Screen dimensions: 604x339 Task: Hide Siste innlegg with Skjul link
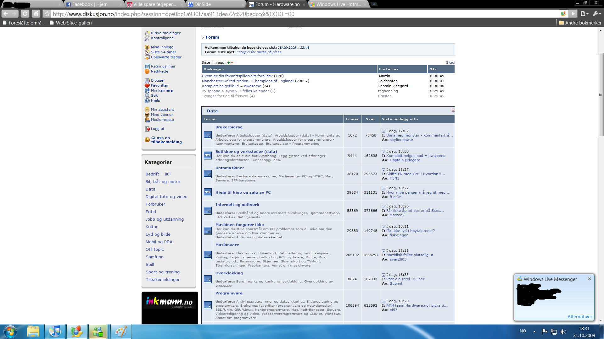[x=450, y=62]
